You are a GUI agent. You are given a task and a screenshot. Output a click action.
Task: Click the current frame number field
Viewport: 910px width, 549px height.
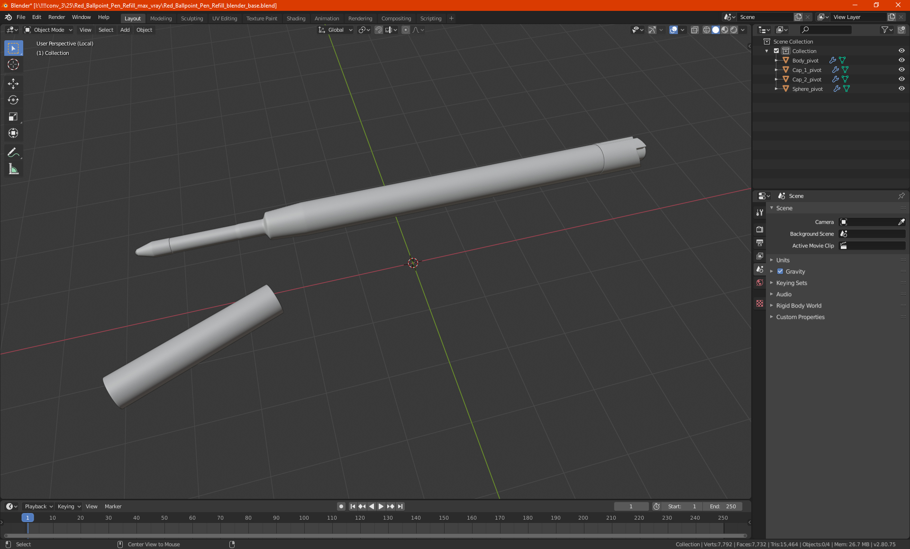(x=631, y=506)
